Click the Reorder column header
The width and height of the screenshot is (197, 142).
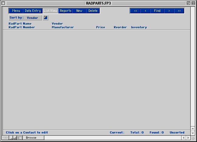coord(120,27)
